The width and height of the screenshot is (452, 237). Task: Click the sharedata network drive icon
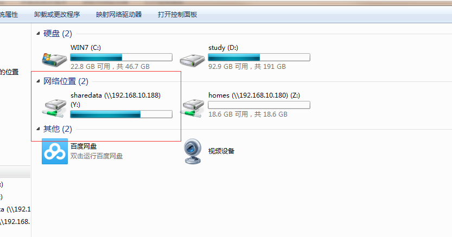click(x=54, y=108)
